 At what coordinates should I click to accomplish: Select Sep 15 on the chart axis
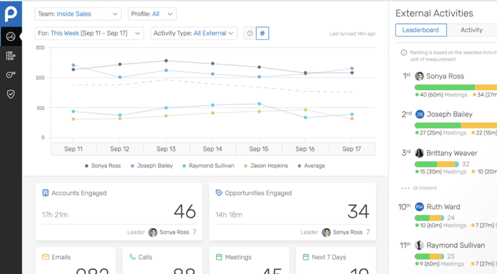(x=259, y=149)
